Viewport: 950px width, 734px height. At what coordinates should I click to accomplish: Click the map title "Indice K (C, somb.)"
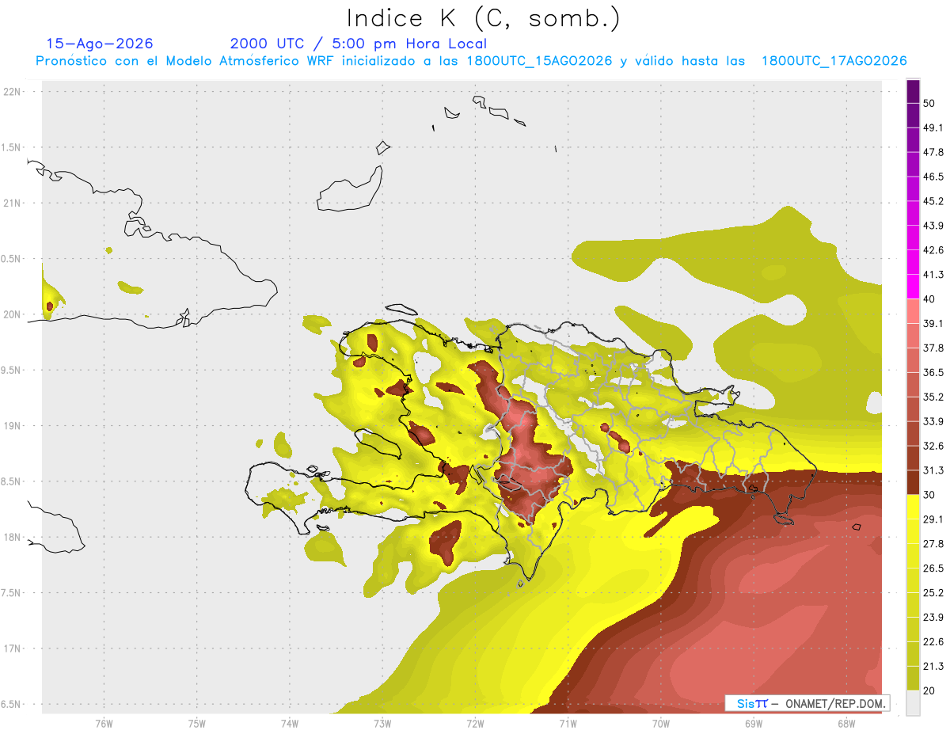point(484,17)
